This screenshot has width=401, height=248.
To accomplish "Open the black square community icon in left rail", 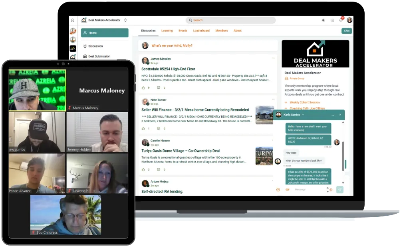I will 73,48.
